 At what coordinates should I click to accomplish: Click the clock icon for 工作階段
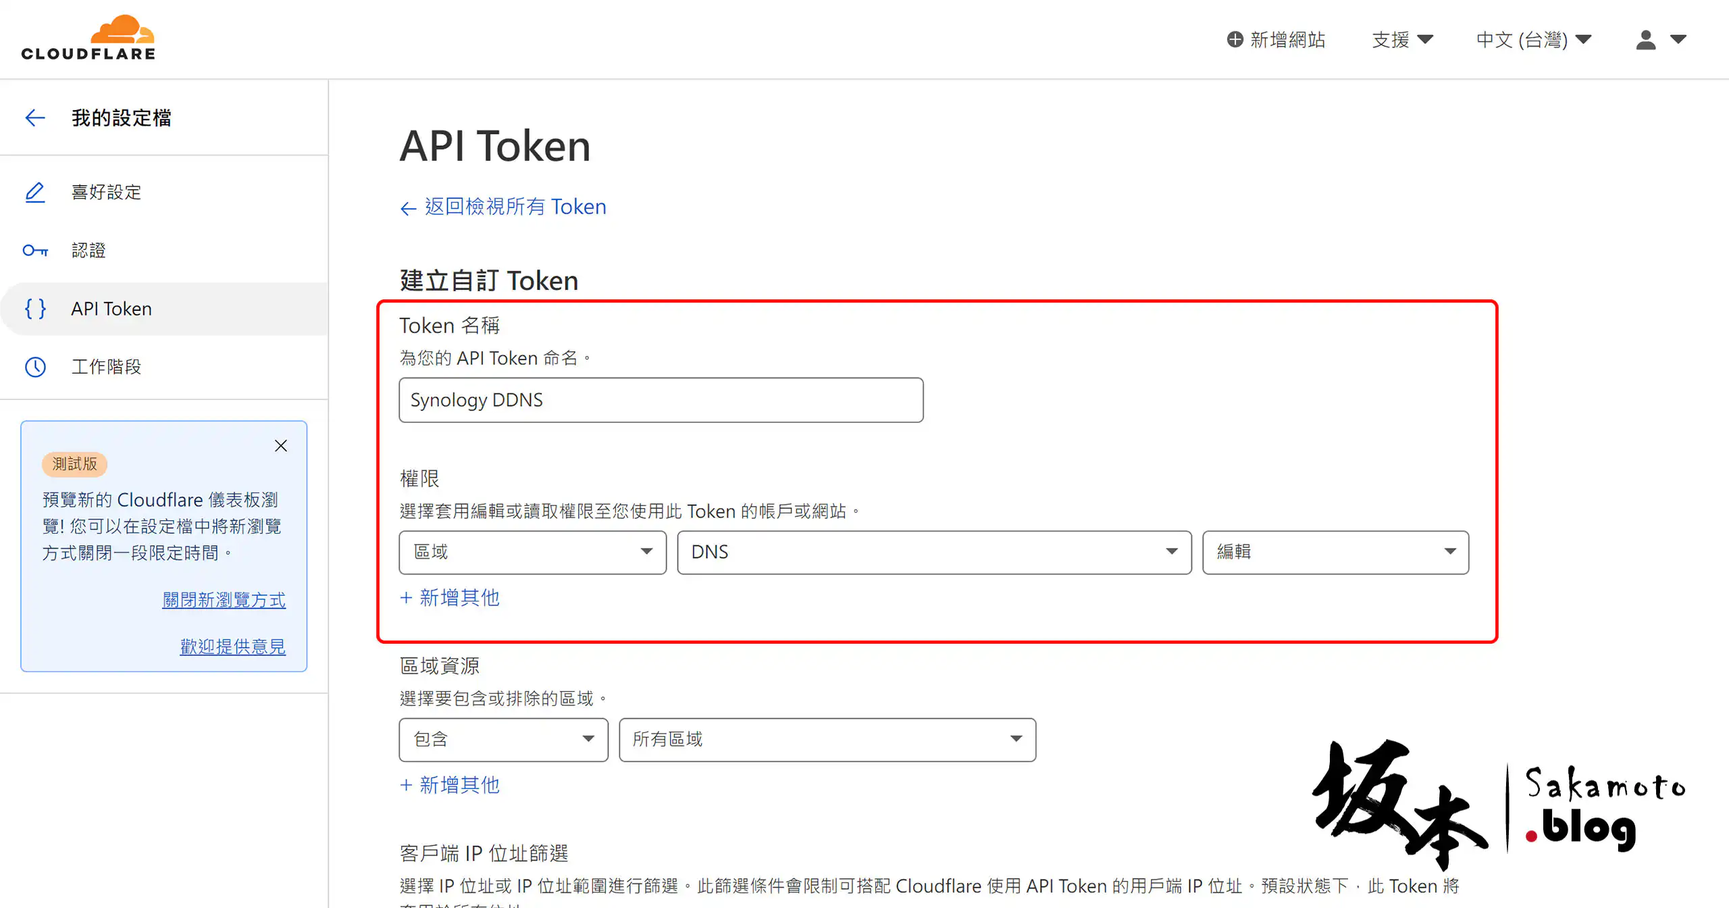(x=35, y=367)
